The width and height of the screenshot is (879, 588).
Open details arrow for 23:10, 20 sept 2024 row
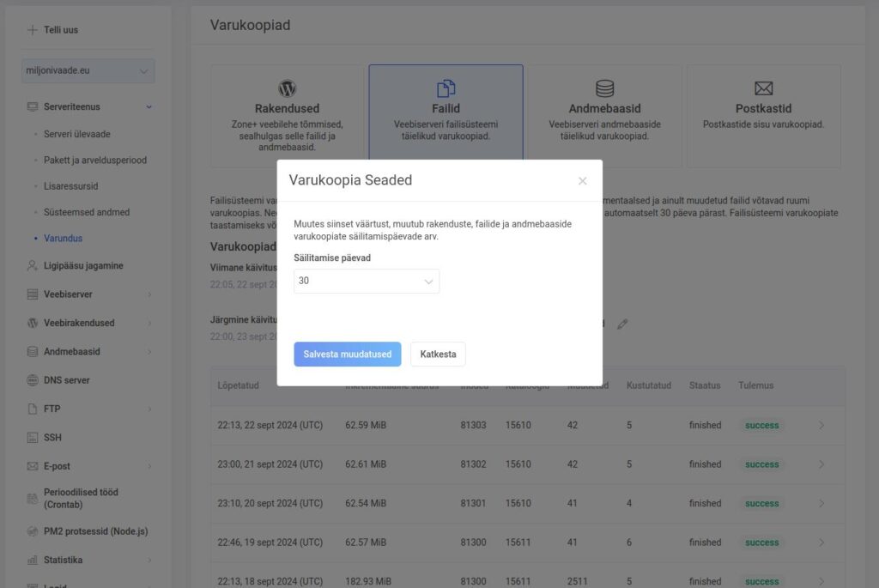tap(821, 503)
